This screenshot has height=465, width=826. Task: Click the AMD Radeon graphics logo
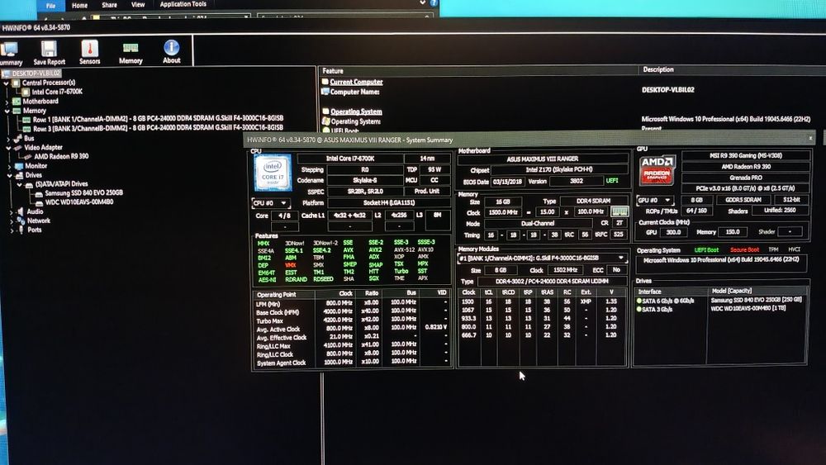point(657,169)
